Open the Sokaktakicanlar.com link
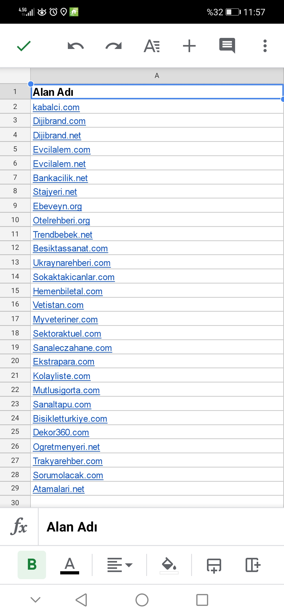This screenshot has width=284, height=616. click(x=74, y=277)
